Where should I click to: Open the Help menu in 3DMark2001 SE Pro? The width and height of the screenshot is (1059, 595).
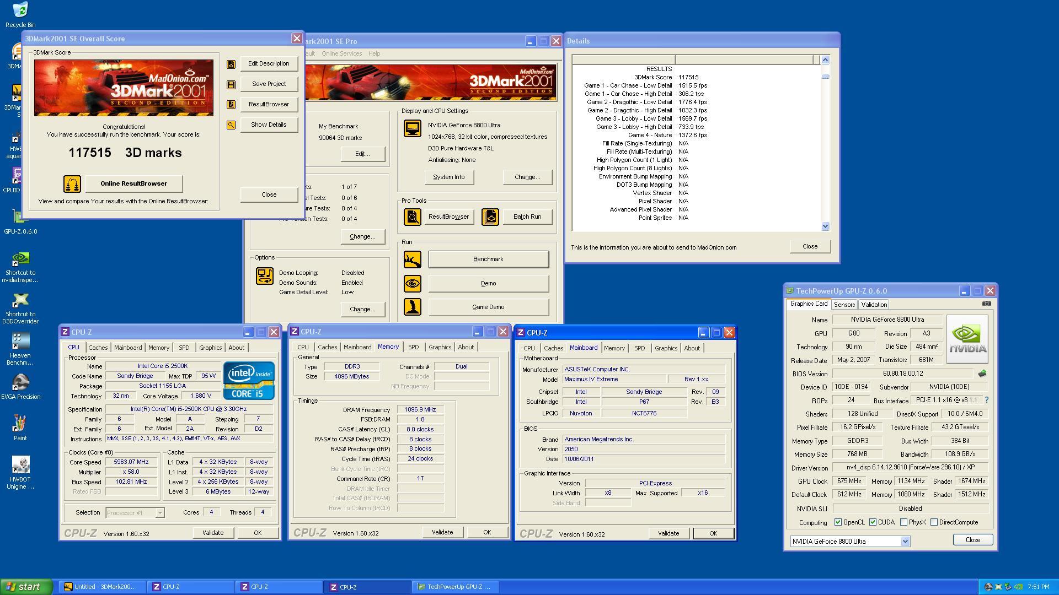[x=374, y=53]
